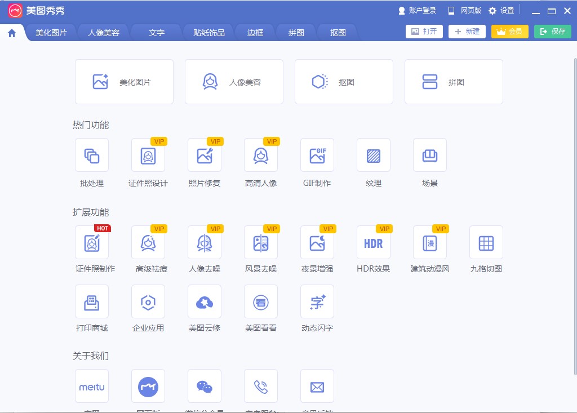Click the envelope feedback icon
The image size is (577, 413).
coord(317,386)
